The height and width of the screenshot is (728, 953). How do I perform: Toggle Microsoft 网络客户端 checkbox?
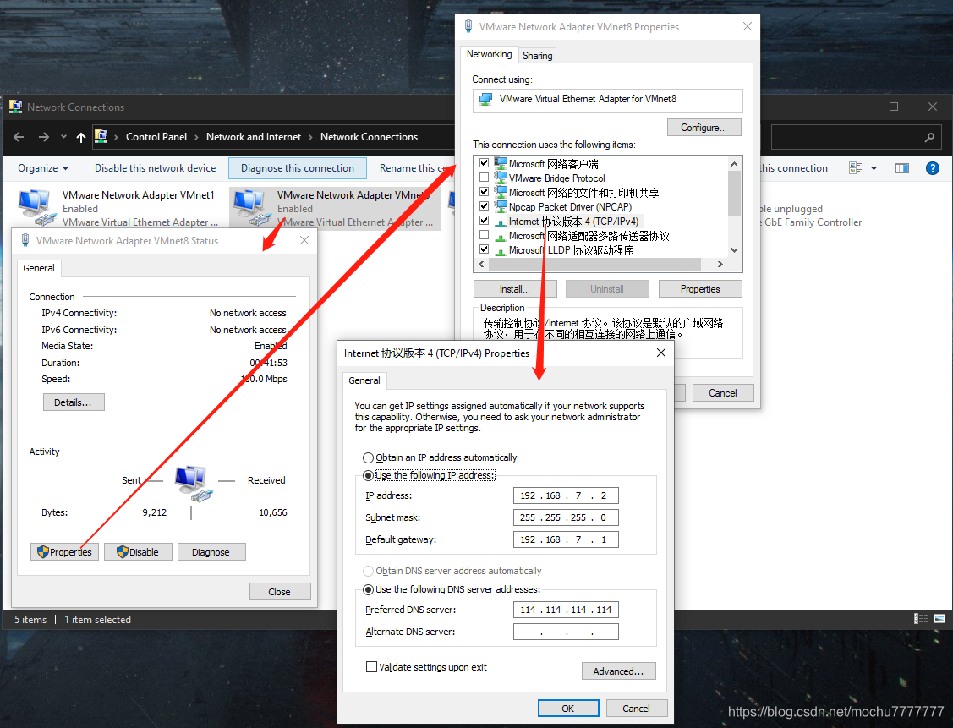click(484, 163)
